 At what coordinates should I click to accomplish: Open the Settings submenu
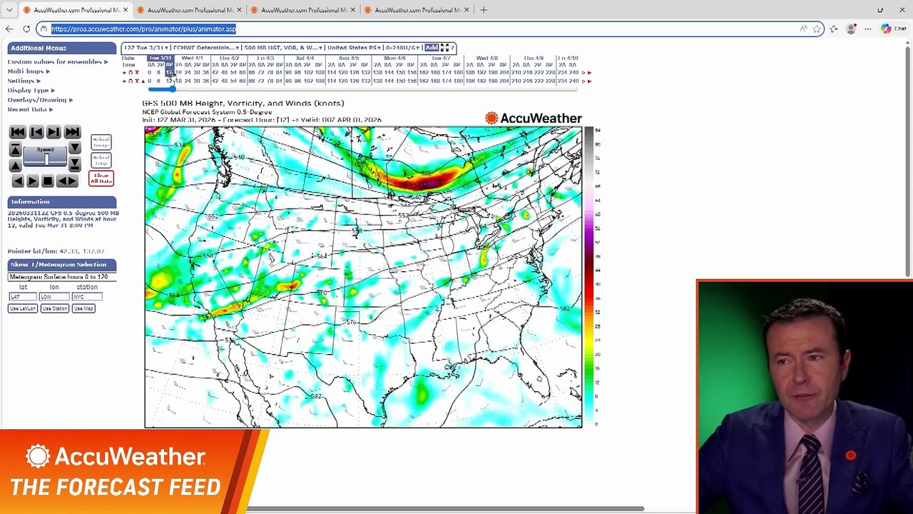pos(24,81)
